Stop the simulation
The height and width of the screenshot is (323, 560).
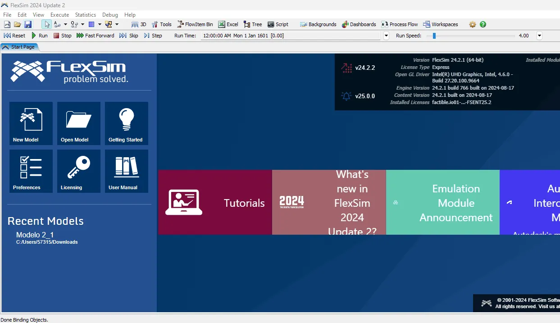tap(63, 36)
